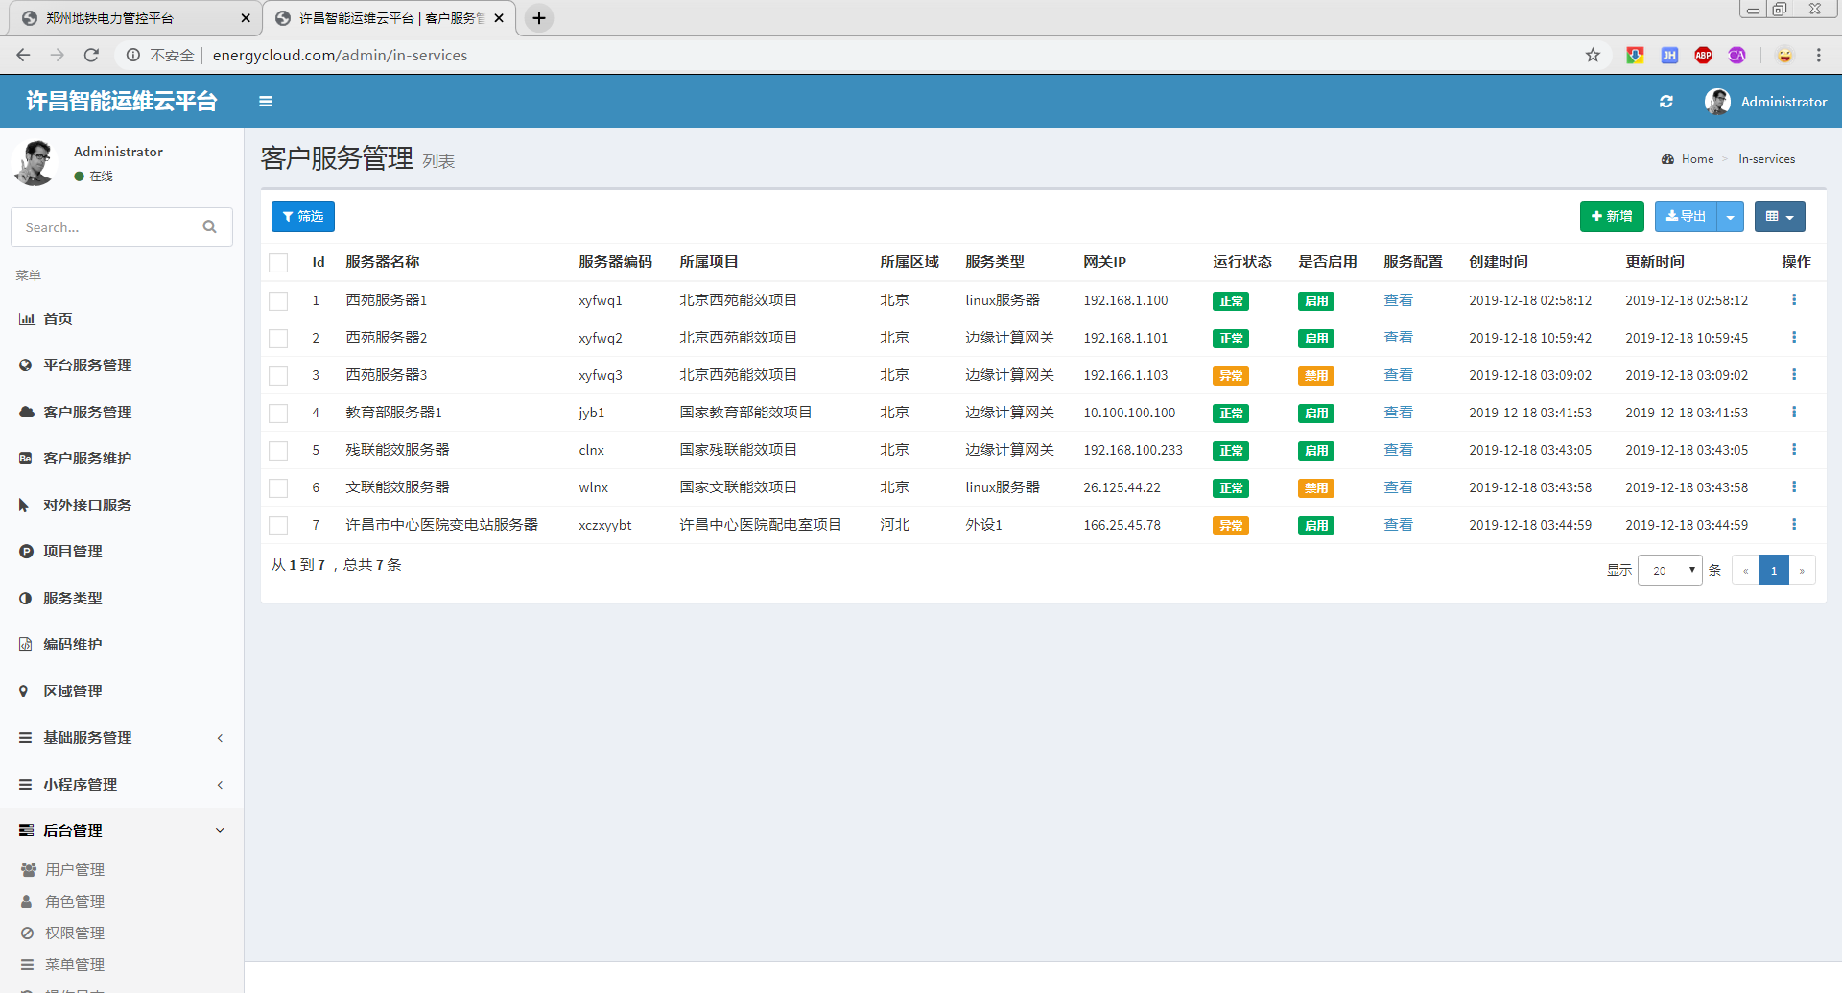Viewport: 1842px width, 993px height.
Task: Open a new browser tab
Action: (539, 18)
